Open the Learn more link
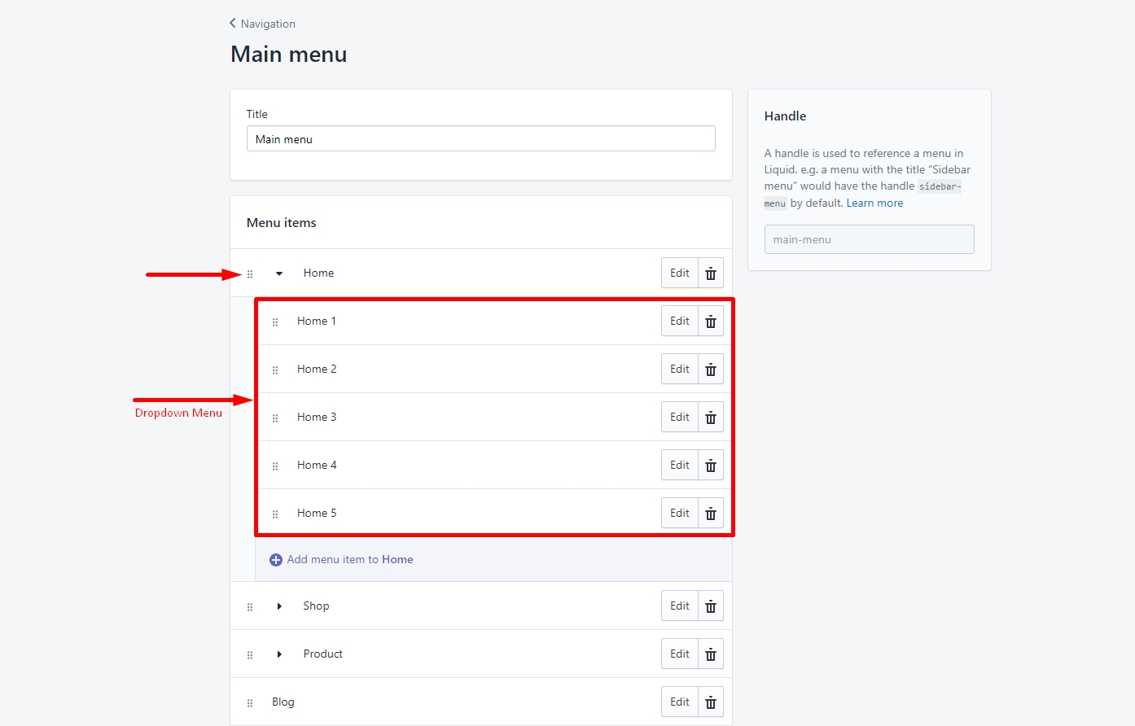 874,203
